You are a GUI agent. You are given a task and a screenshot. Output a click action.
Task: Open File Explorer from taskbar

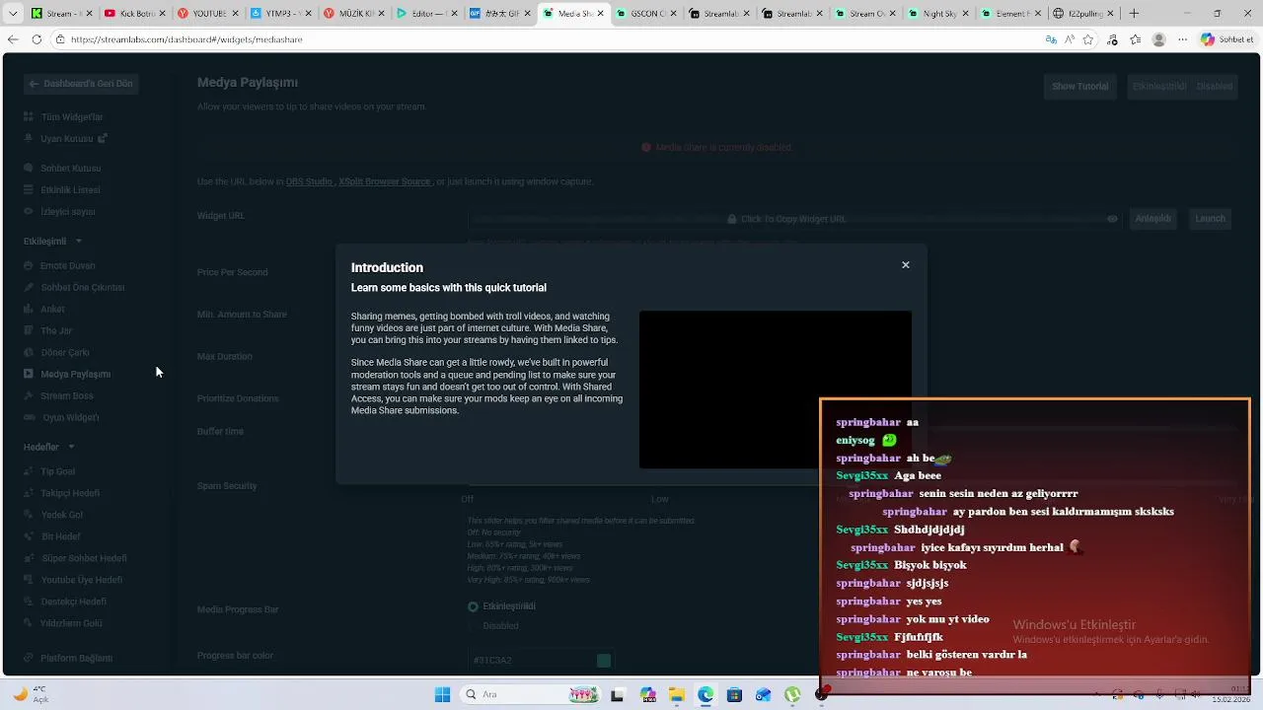(x=677, y=695)
